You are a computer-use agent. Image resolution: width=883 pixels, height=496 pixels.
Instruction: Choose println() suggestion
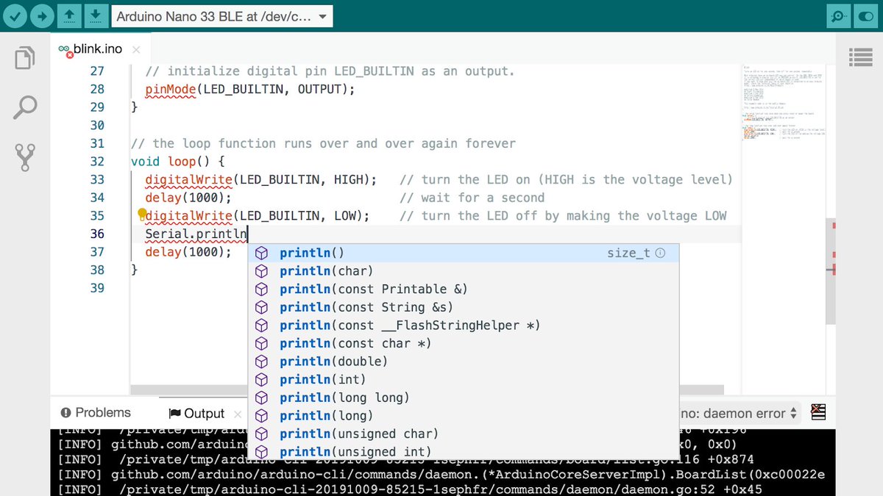[463, 253]
